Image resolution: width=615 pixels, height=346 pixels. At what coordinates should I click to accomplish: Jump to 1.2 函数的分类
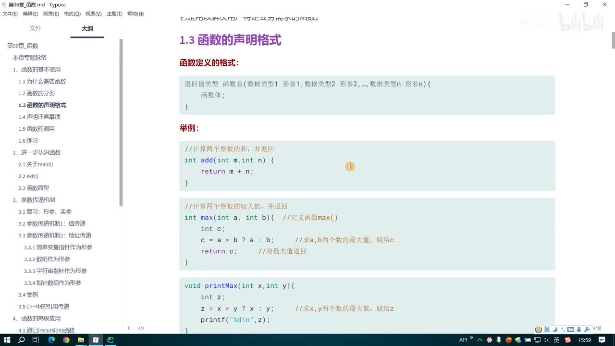point(37,93)
